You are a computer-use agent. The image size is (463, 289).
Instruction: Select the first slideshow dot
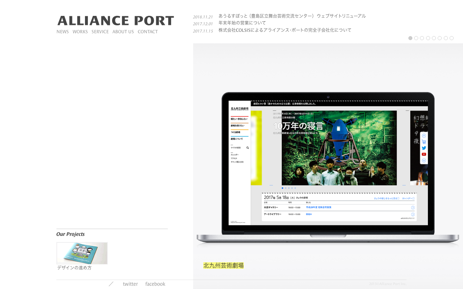pos(410,38)
